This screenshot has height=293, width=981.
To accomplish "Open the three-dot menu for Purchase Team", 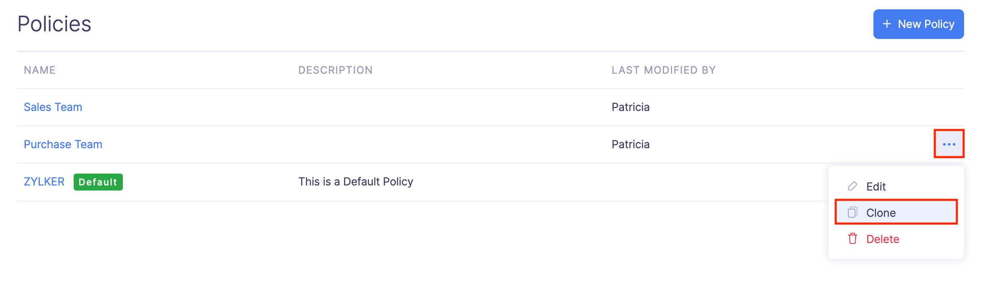I will [949, 144].
